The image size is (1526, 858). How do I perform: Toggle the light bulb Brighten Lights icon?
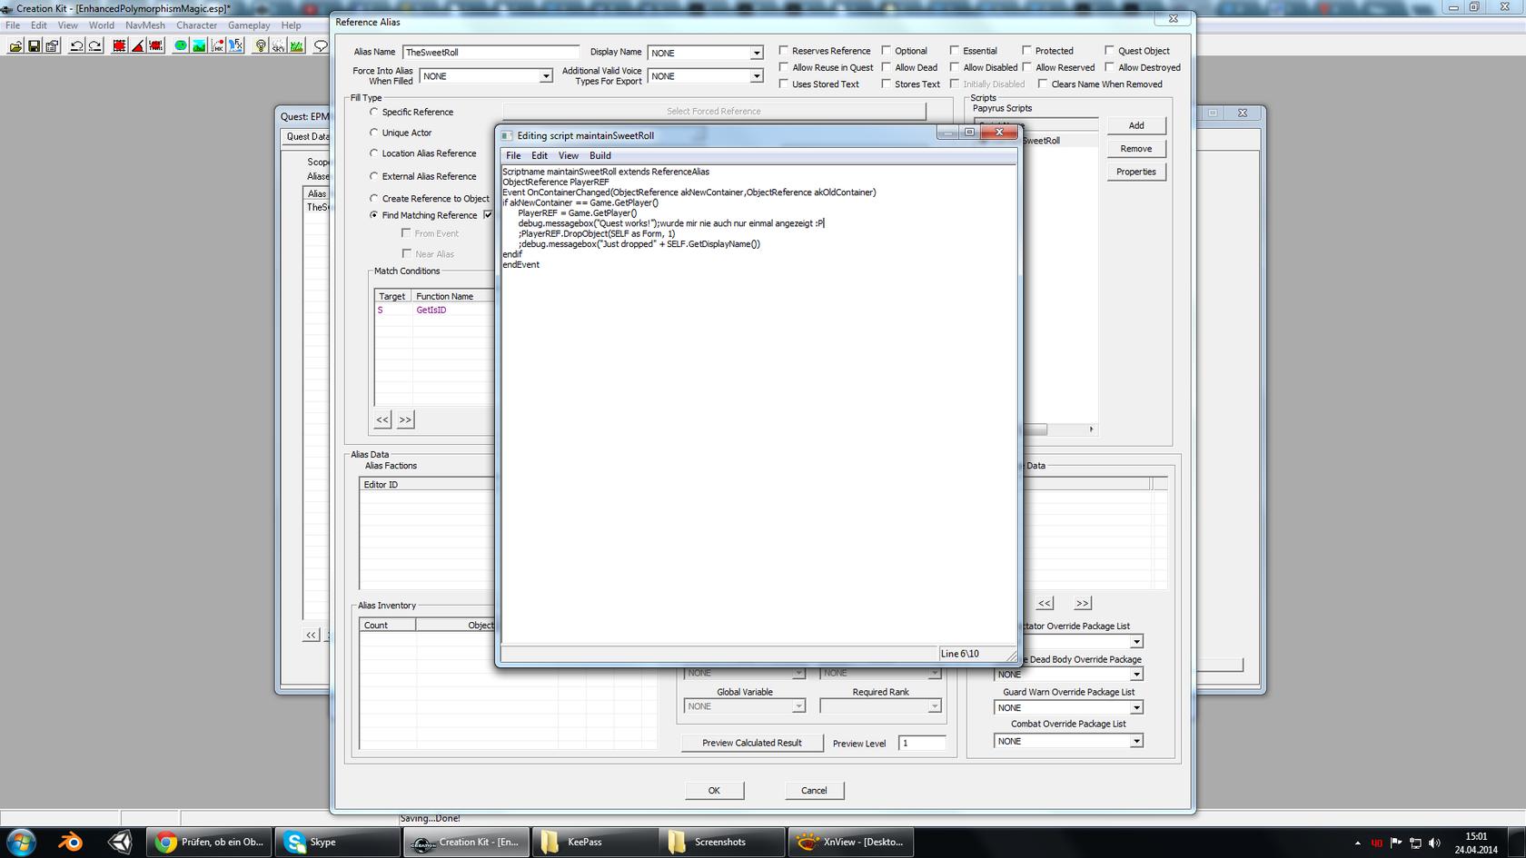(x=261, y=45)
